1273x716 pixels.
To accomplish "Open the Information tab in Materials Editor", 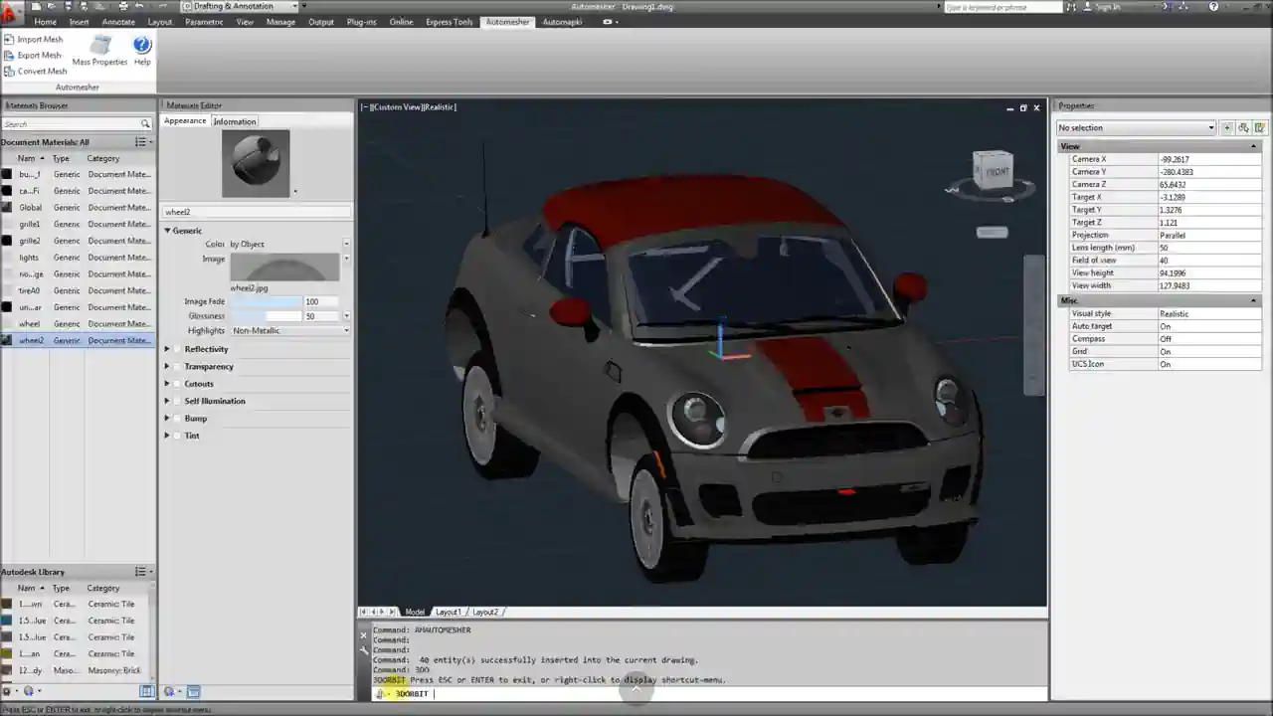I will (x=235, y=120).
